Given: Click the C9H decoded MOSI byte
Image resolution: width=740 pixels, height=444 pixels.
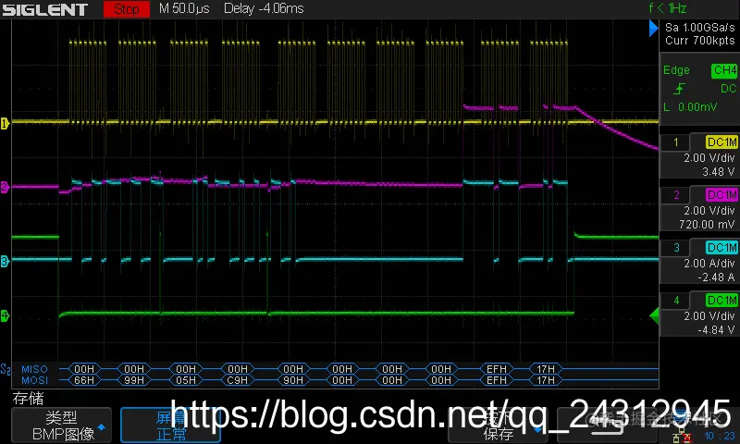Looking at the screenshot, I should pyautogui.click(x=238, y=380).
